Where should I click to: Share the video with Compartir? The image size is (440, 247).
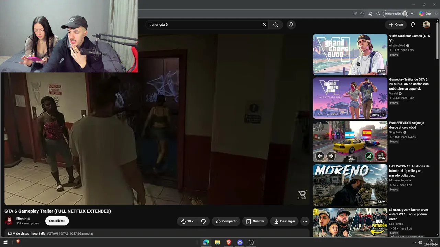[x=226, y=221]
